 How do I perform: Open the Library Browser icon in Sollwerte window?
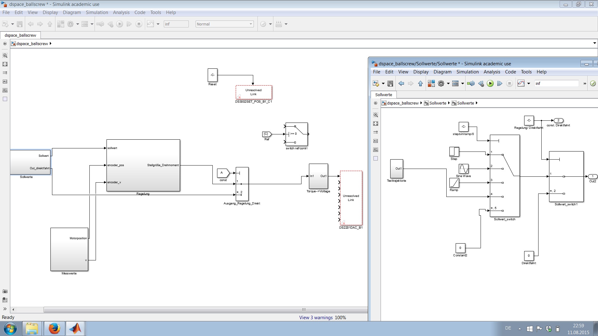tap(431, 83)
